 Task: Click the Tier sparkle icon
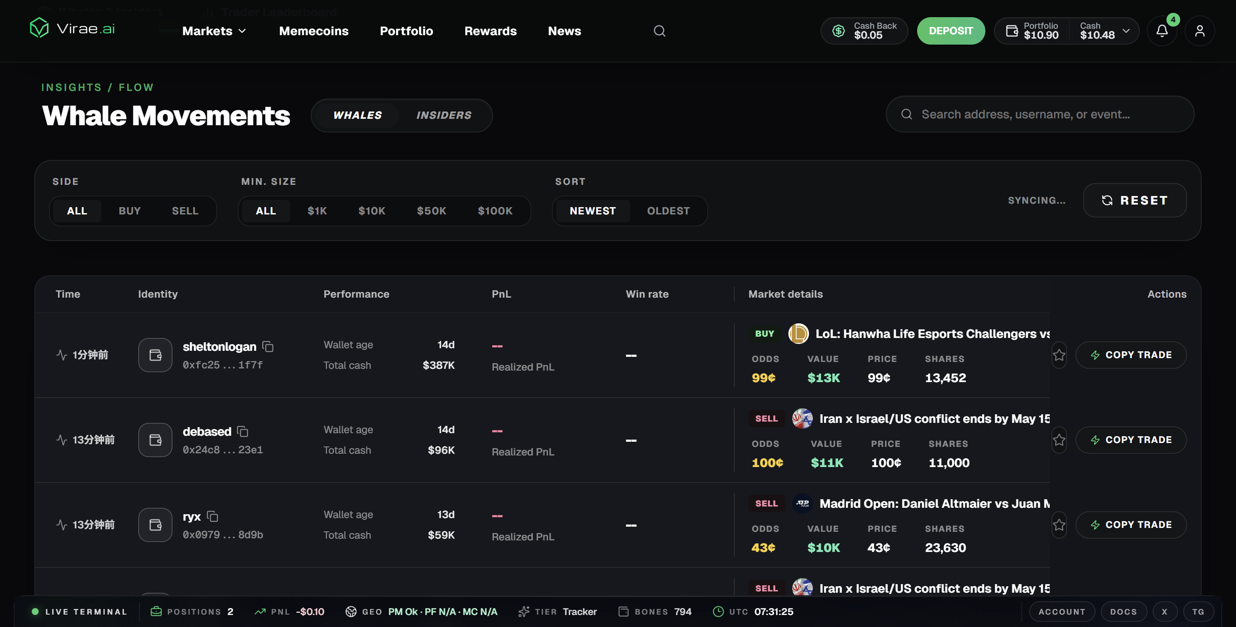coord(524,612)
